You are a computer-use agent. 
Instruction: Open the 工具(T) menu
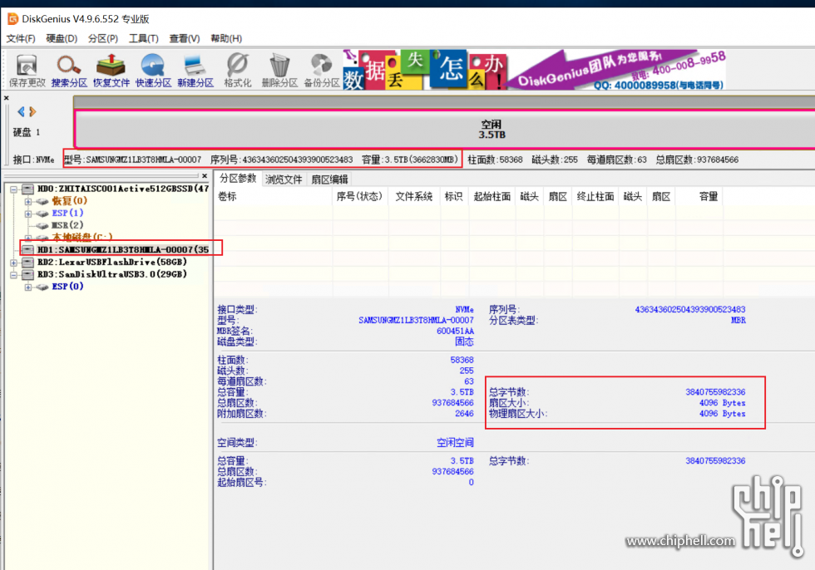143,38
